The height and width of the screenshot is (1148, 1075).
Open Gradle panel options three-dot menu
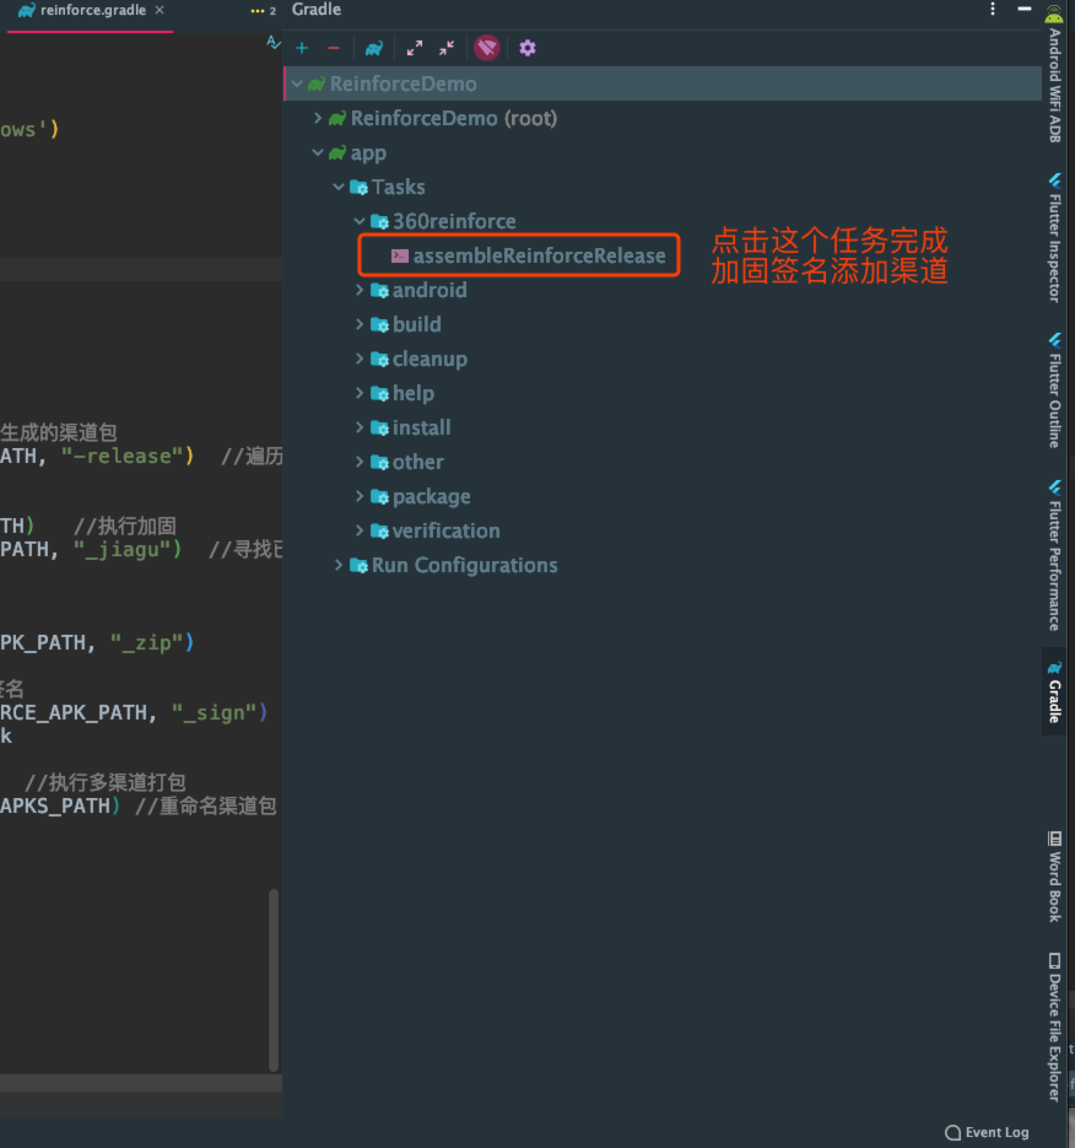click(993, 9)
